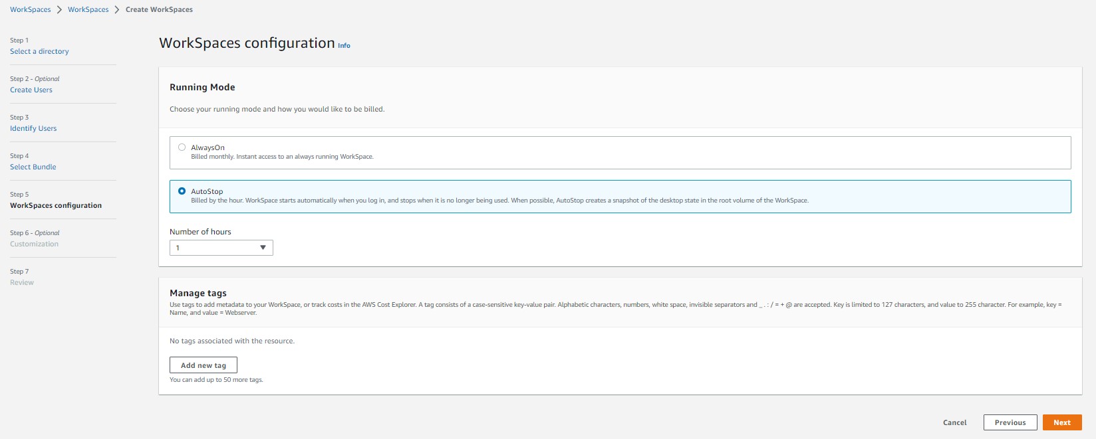Click Cancel to abort WorkSpace creation

954,422
